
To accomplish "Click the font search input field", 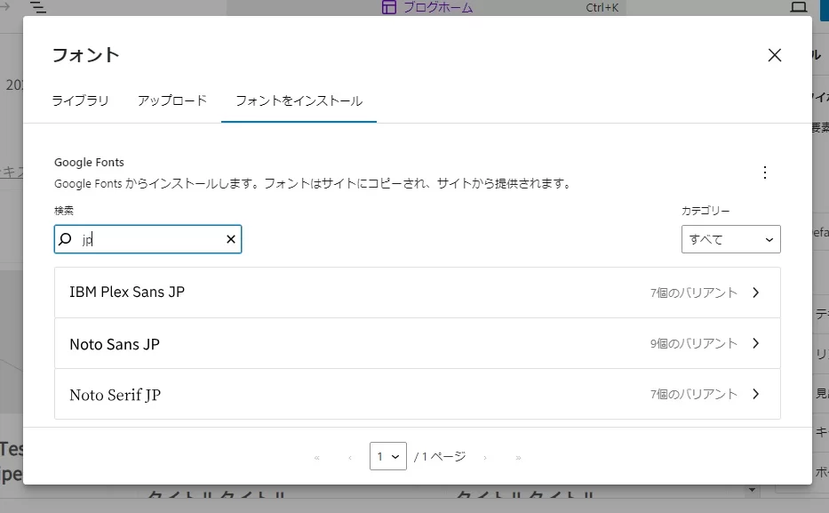I will pos(148,239).
